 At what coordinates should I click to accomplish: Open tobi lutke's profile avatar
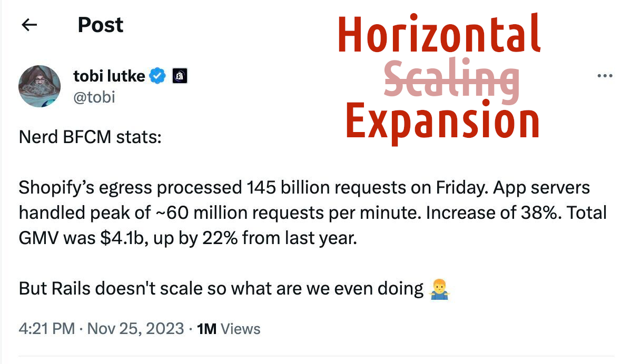[x=40, y=86]
